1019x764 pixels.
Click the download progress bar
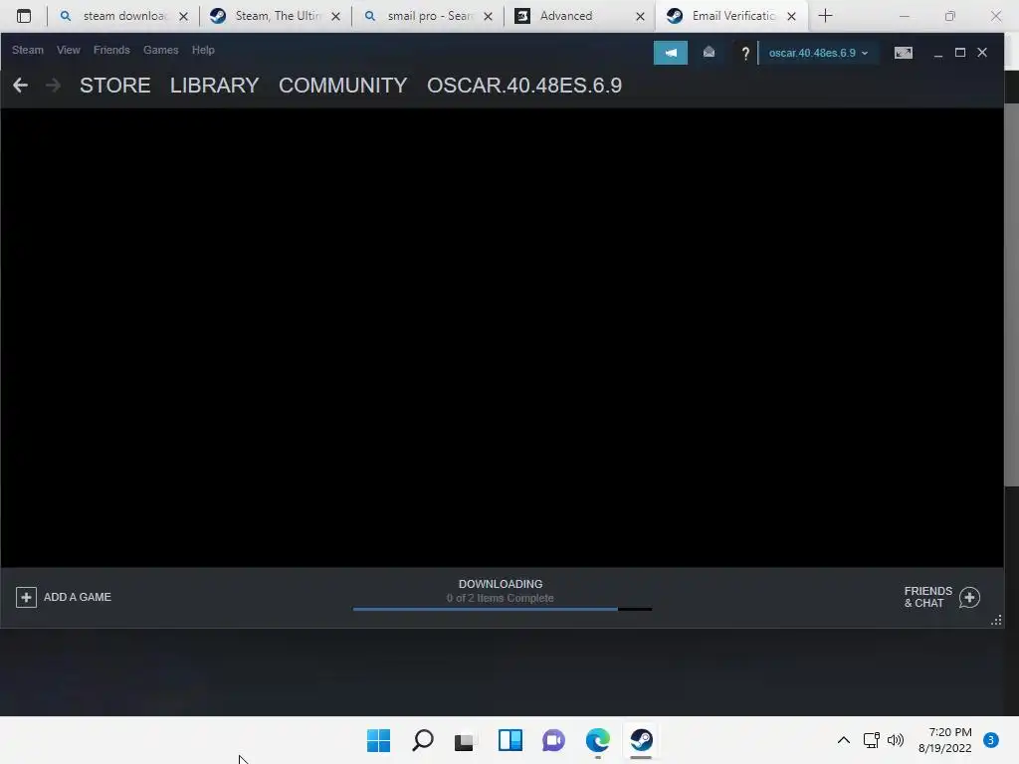click(503, 609)
